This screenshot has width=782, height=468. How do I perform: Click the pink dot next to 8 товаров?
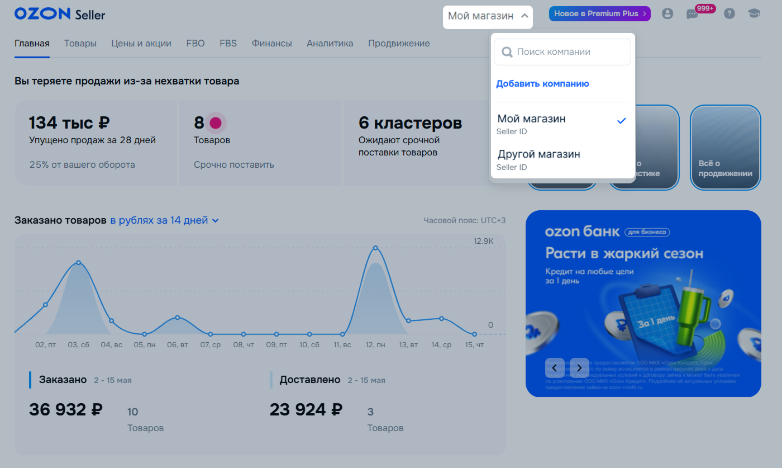pyautogui.click(x=215, y=122)
